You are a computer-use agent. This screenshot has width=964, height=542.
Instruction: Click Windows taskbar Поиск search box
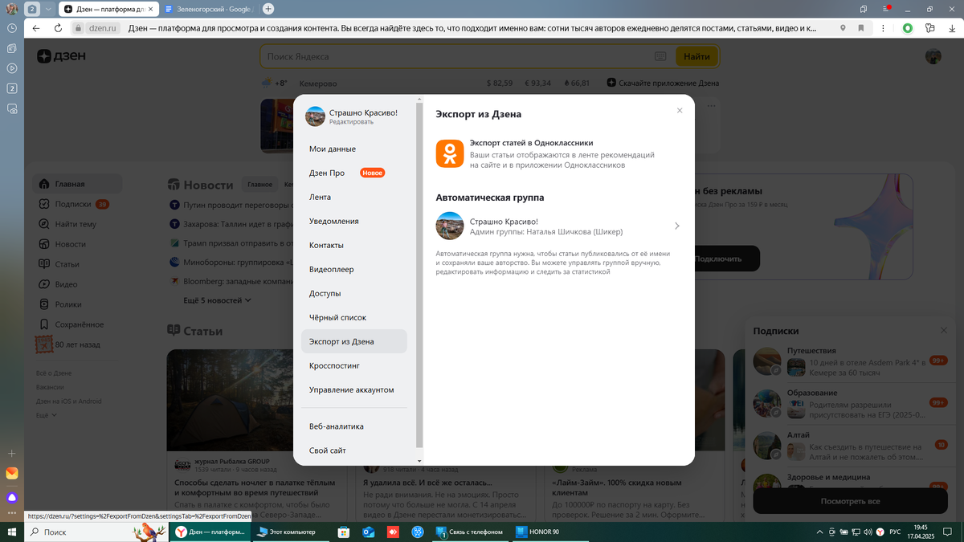tap(96, 532)
